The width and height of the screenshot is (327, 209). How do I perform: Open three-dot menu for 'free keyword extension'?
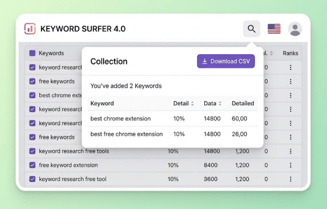coord(290,165)
